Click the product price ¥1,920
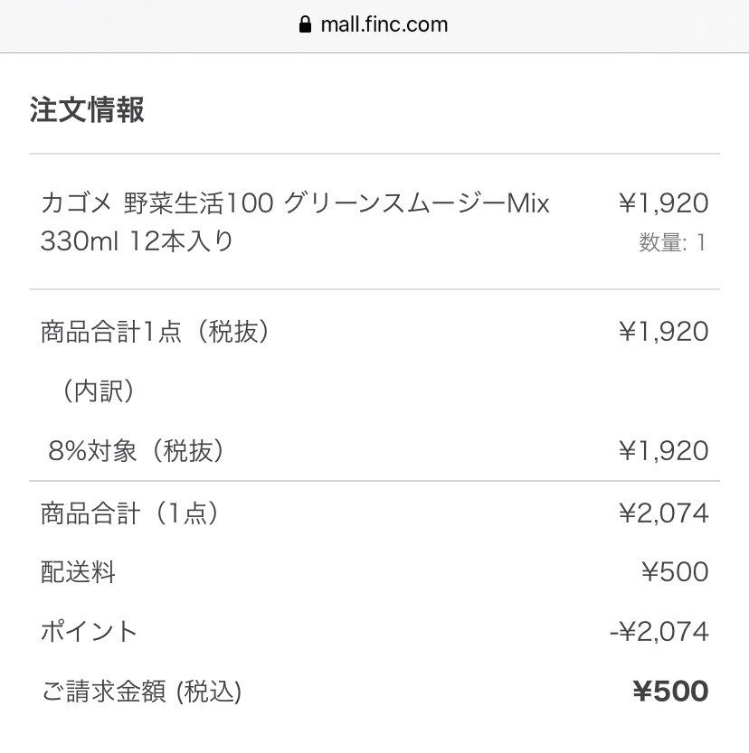 tap(664, 203)
